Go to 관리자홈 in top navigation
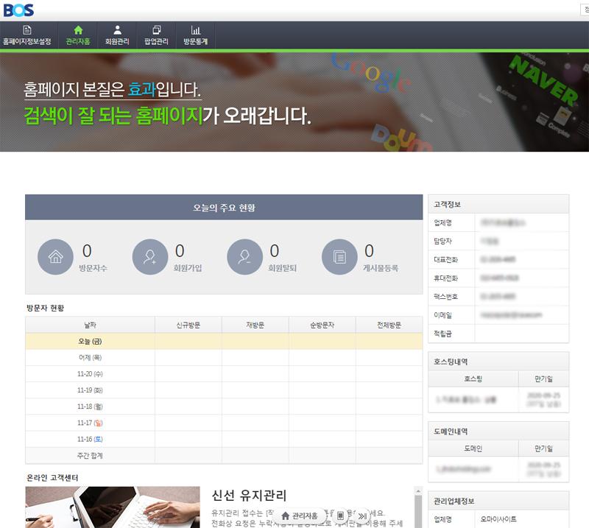The width and height of the screenshot is (589, 528). (x=78, y=35)
